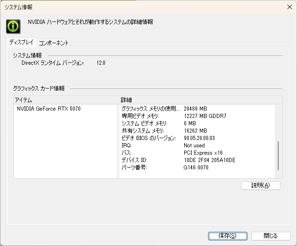Click the IRQ Not used row
Viewport: 297px width, 246px height.
click(197, 145)
